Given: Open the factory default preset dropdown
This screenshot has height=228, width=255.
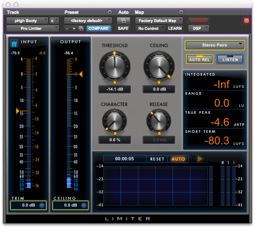Looking at the screenshot, I should tap(88, 21).
